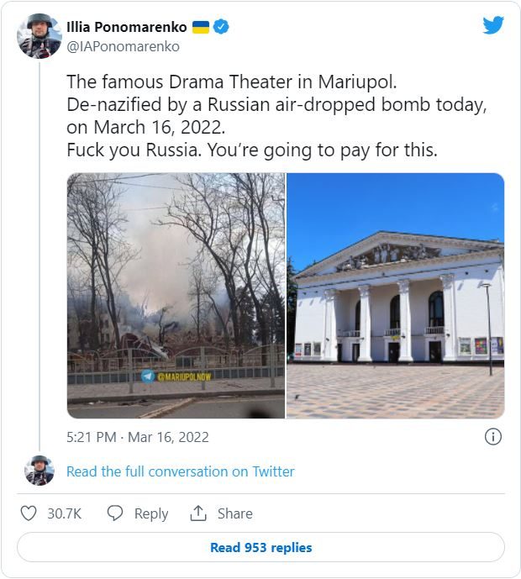The image size is (521, 579).
Task: Click the "Share" text label
Action: click(x=235, y=513)
